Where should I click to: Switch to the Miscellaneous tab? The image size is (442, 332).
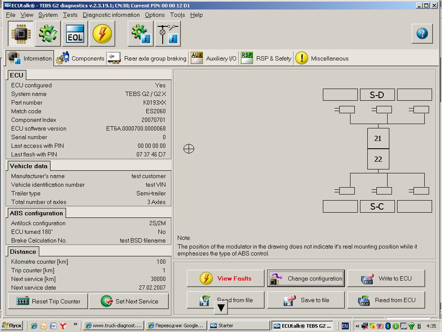tap(322, 58)
